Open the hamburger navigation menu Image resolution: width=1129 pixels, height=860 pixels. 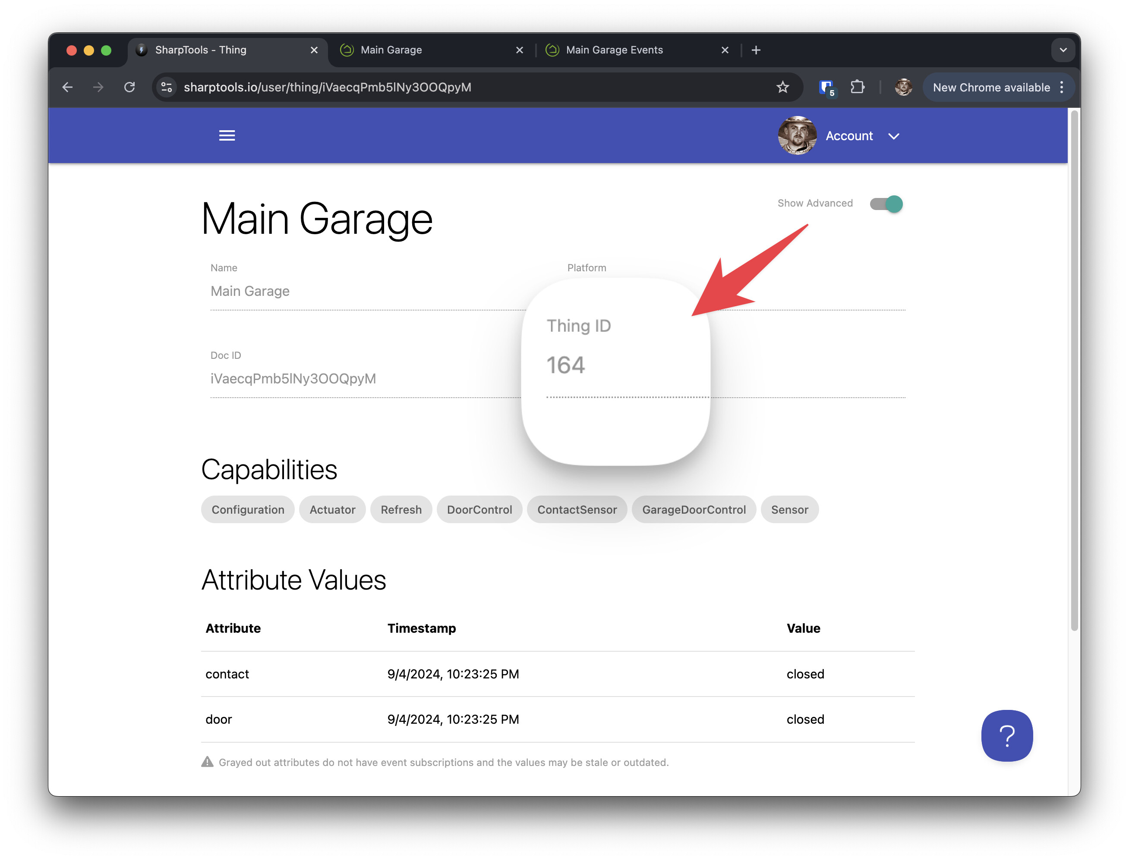227,136
